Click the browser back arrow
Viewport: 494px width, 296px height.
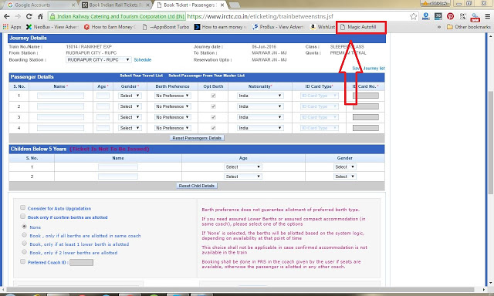(x=7, y=16)
